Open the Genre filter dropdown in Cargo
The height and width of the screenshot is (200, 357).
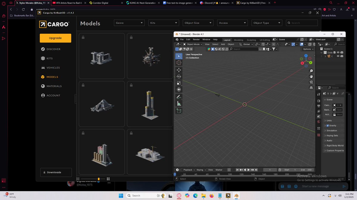[129, 23]
